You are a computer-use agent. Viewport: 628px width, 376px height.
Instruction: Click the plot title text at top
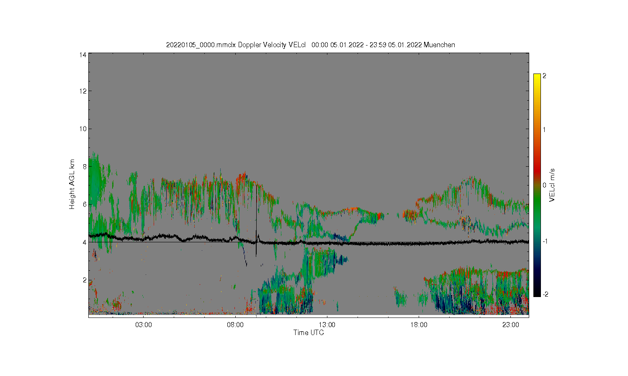pos(310,45)
